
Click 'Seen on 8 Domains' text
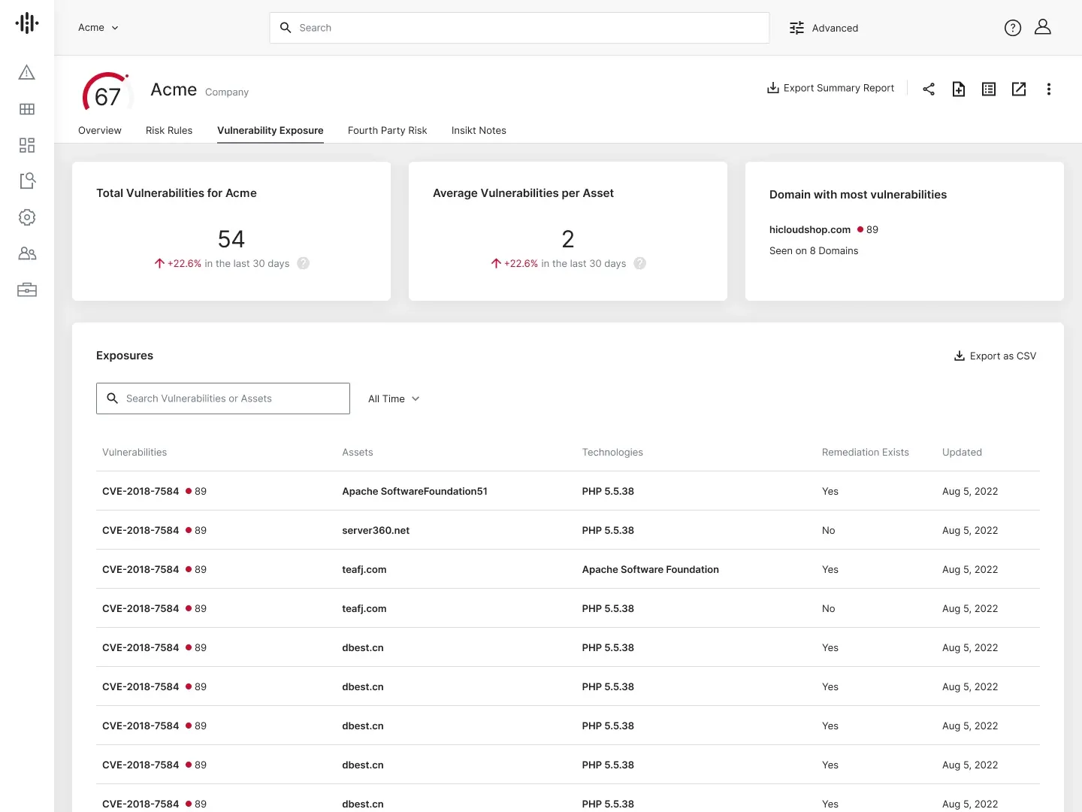click(814, 250)
